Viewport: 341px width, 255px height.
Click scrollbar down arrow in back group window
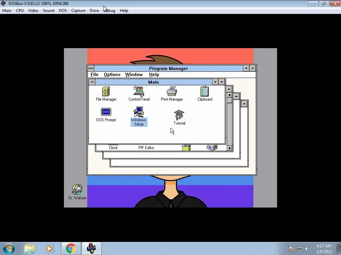[x=229, y=148]
